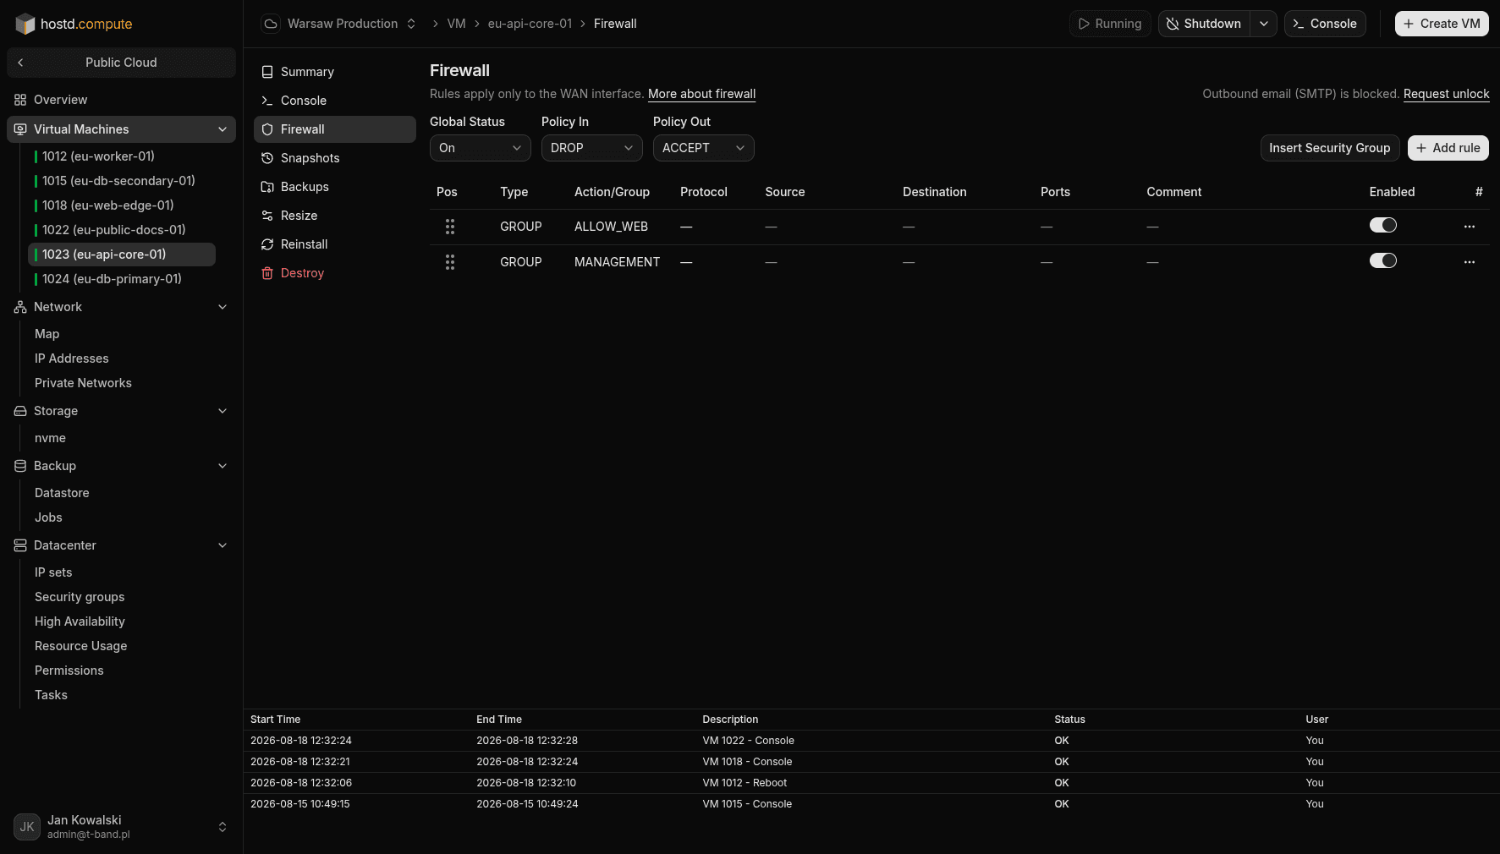Follow the More about firewall link

tap(702, 94)
